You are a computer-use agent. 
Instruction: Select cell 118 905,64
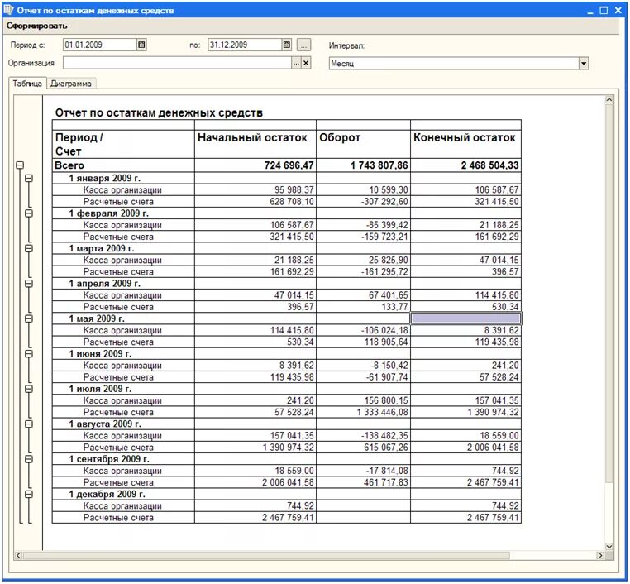(363, 342)
